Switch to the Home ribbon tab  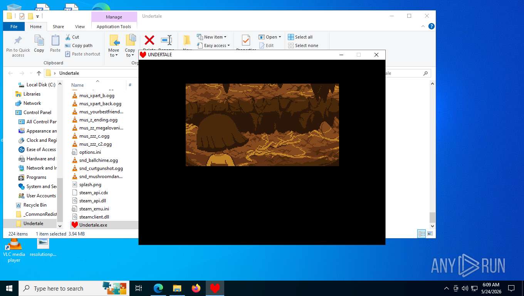point(36,27)
